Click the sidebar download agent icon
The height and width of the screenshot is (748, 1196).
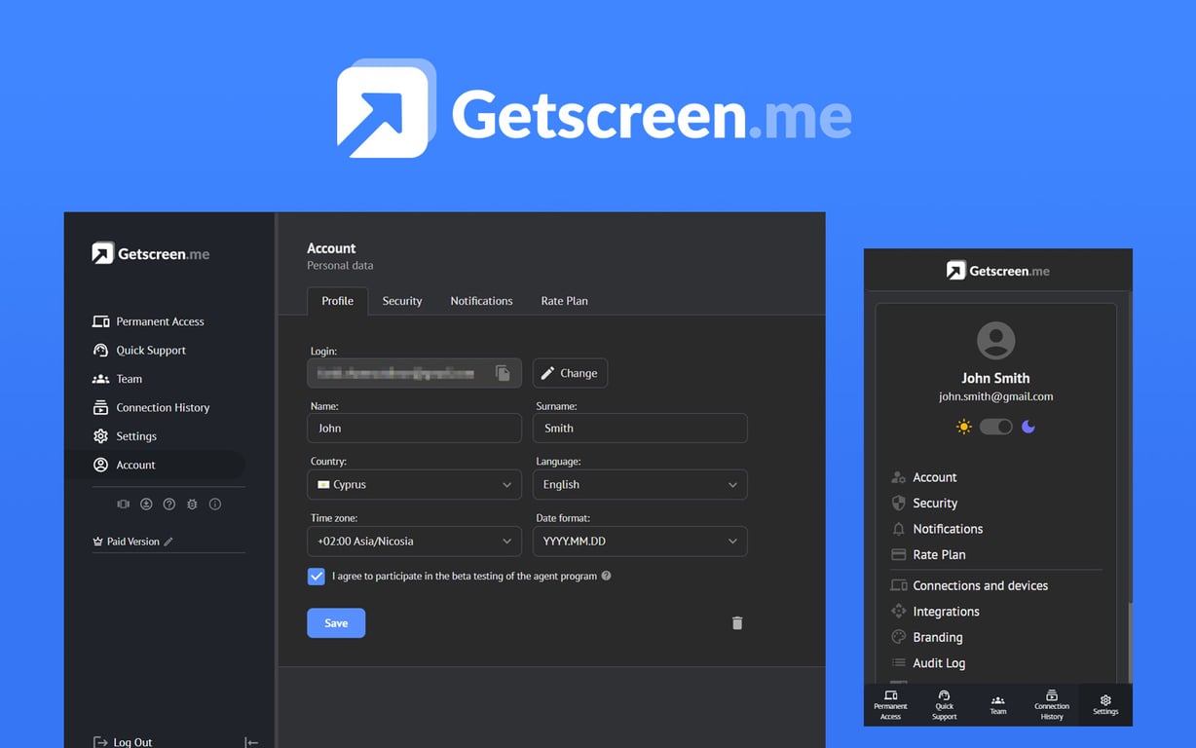pos(146,505)
